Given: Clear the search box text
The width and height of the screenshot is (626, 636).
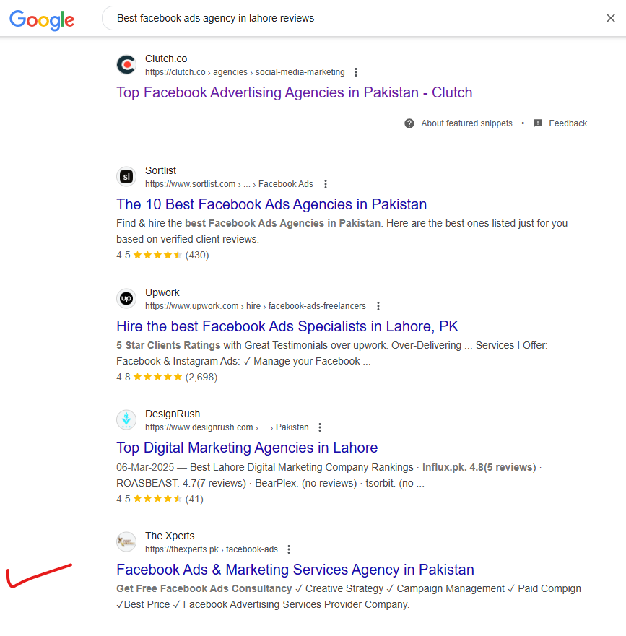Looking at the screenshot, I should point(611,18).
